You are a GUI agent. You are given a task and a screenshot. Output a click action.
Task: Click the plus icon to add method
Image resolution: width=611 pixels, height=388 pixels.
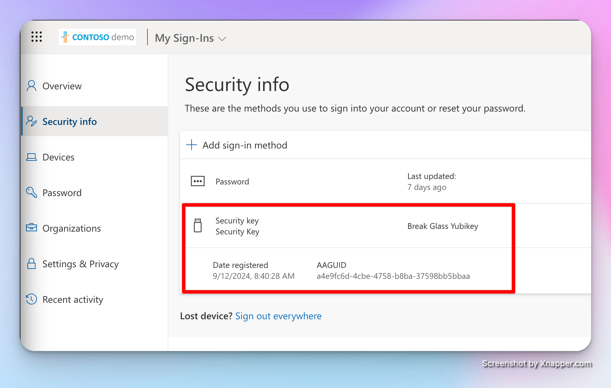pyautogui.click(x=192, y=145)
